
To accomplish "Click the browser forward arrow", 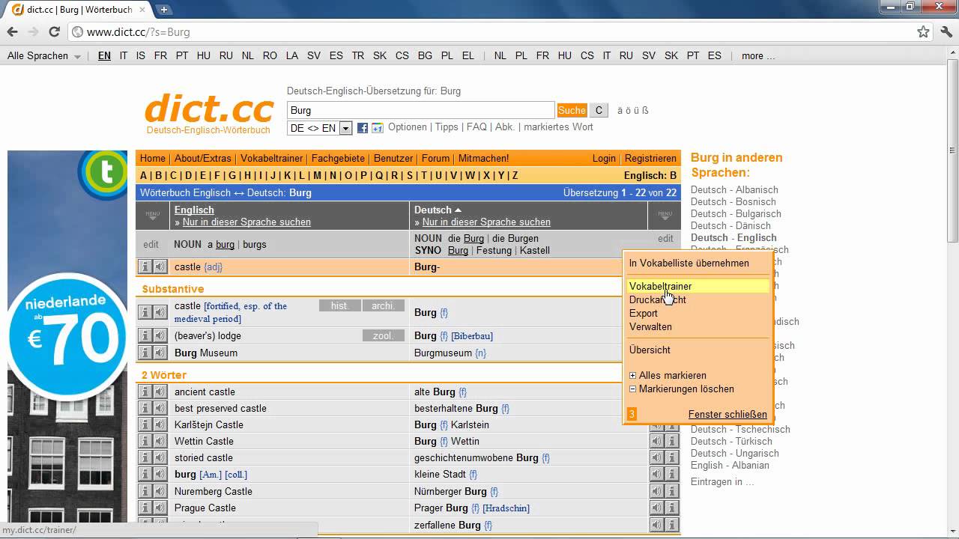I will click(x=33, y=32).
